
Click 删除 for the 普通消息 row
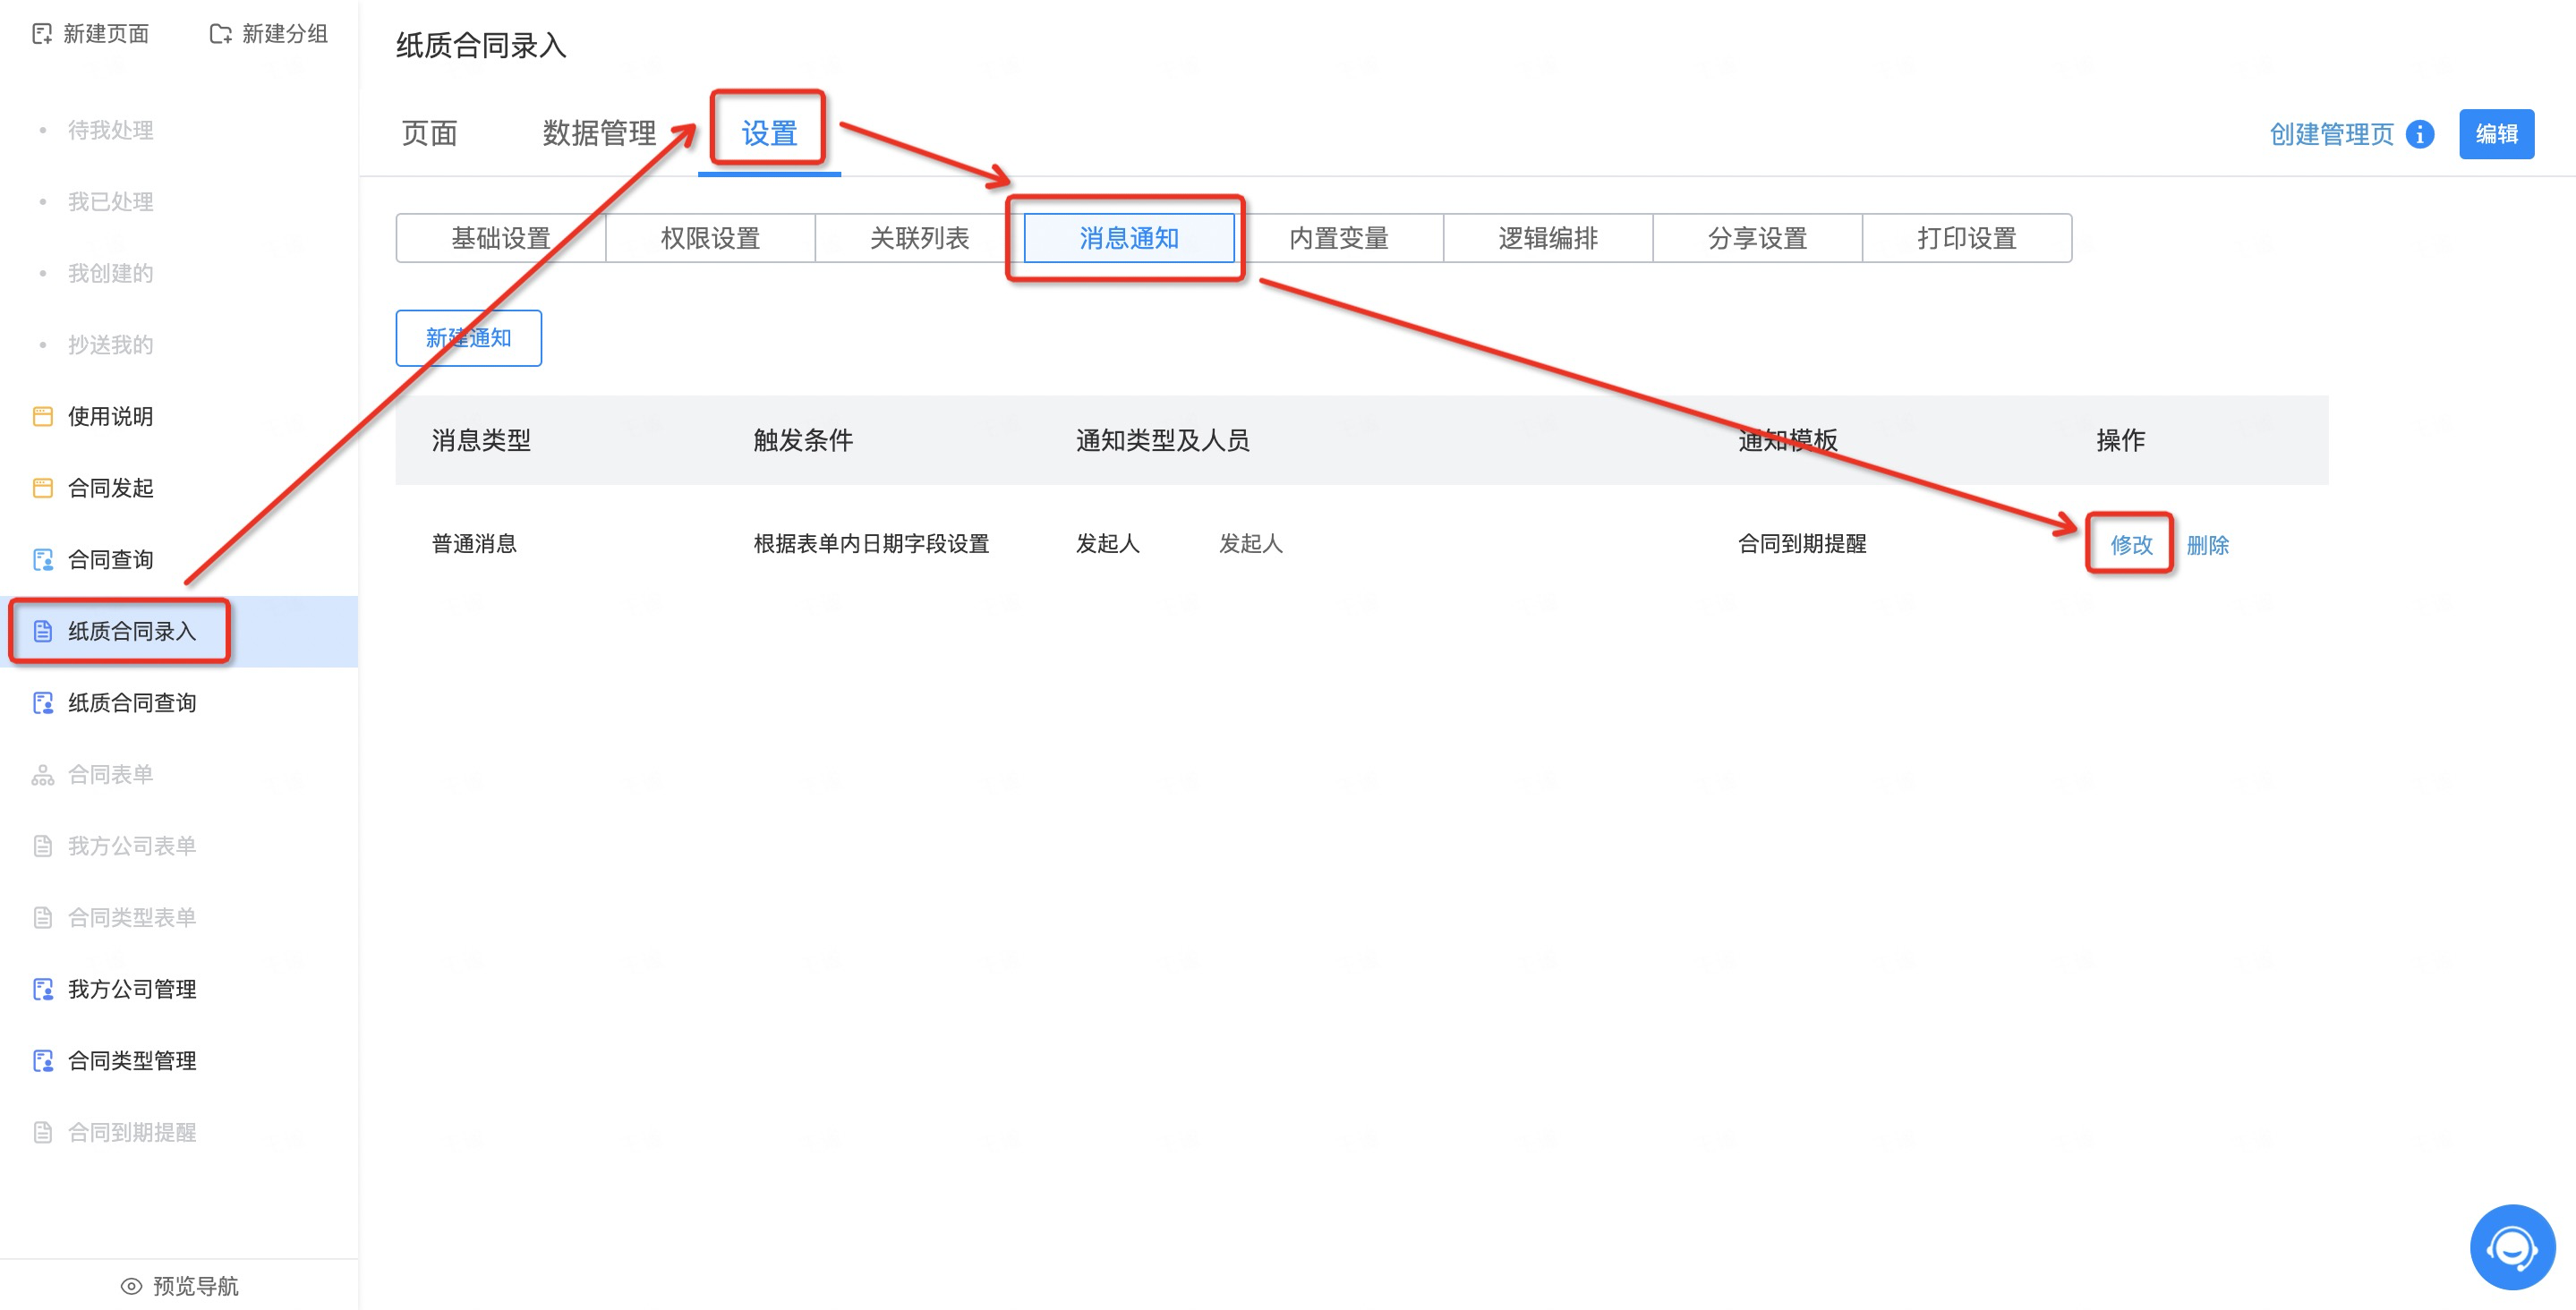pos(2207,544)
